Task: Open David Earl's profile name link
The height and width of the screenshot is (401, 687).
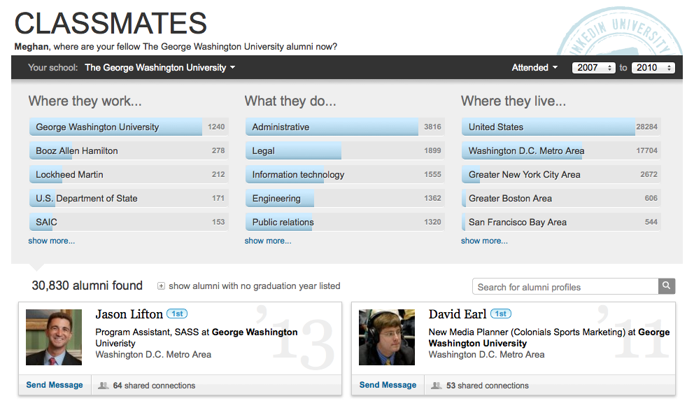Action: (458, 314)
